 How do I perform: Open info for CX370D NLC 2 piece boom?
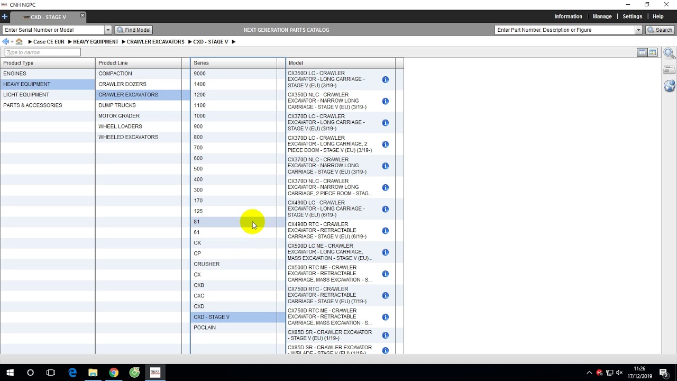click(x=385, y=187)
